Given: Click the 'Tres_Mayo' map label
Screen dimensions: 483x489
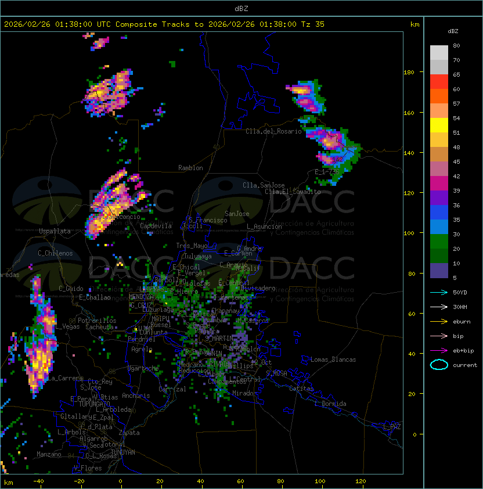Looking at the screenshot, I should [192, 246].
